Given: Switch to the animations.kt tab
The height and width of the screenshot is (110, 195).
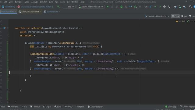Looking at the screenshot, I should pos(52,12).
